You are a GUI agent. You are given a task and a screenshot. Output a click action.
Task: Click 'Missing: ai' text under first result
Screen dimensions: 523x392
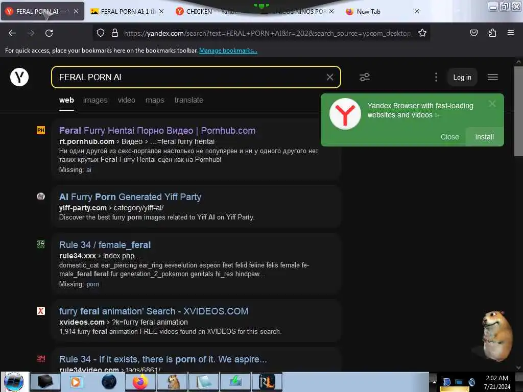point(75,169)
